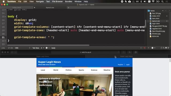Click the browser address bar web.fe.up.pt
Viewport: 171px width, 96px height.
[x=85, y=52]
